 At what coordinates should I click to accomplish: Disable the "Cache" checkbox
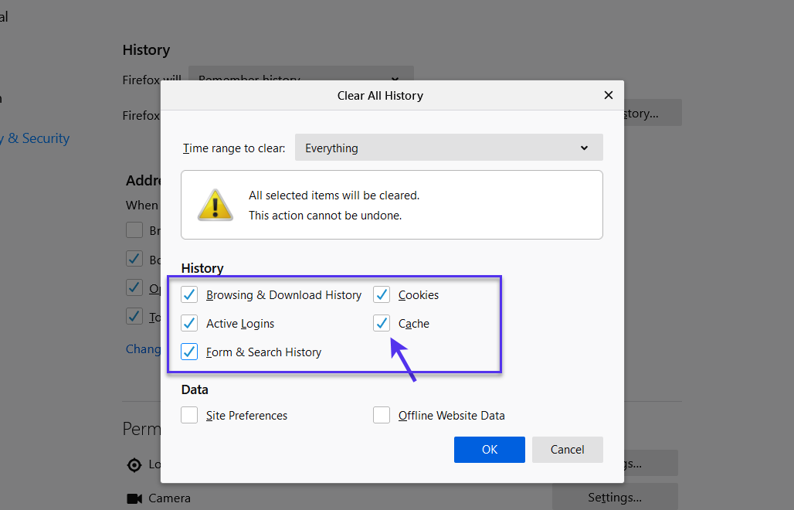coord(382,323)
